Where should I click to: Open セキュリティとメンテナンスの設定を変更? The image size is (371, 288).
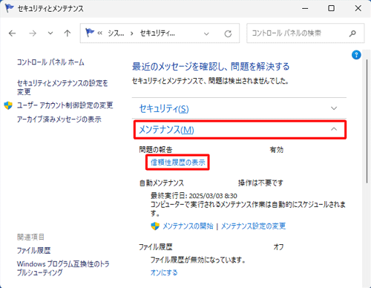point(62,88)
